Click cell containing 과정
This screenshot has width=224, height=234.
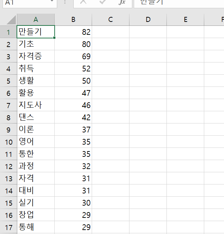[36, 166]
